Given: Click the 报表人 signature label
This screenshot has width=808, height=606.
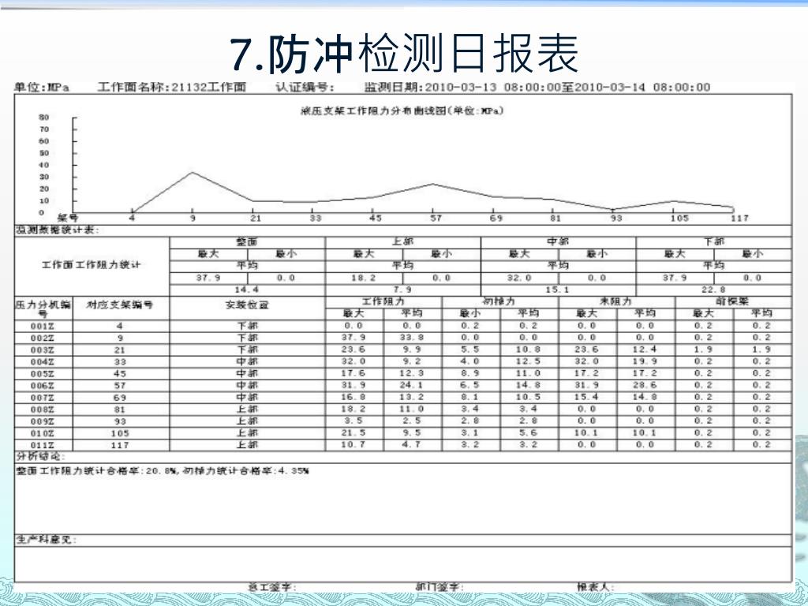Looking at the screenshot, I should point(597,587).
